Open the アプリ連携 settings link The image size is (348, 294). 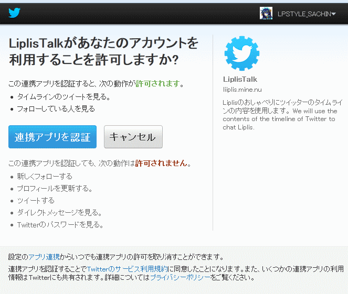44,257
